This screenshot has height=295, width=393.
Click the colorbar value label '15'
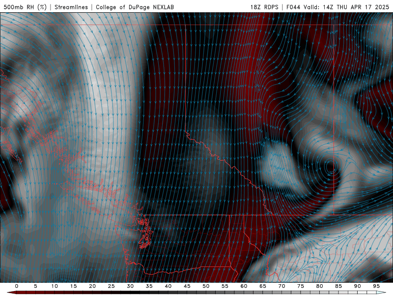pos(73,286)
